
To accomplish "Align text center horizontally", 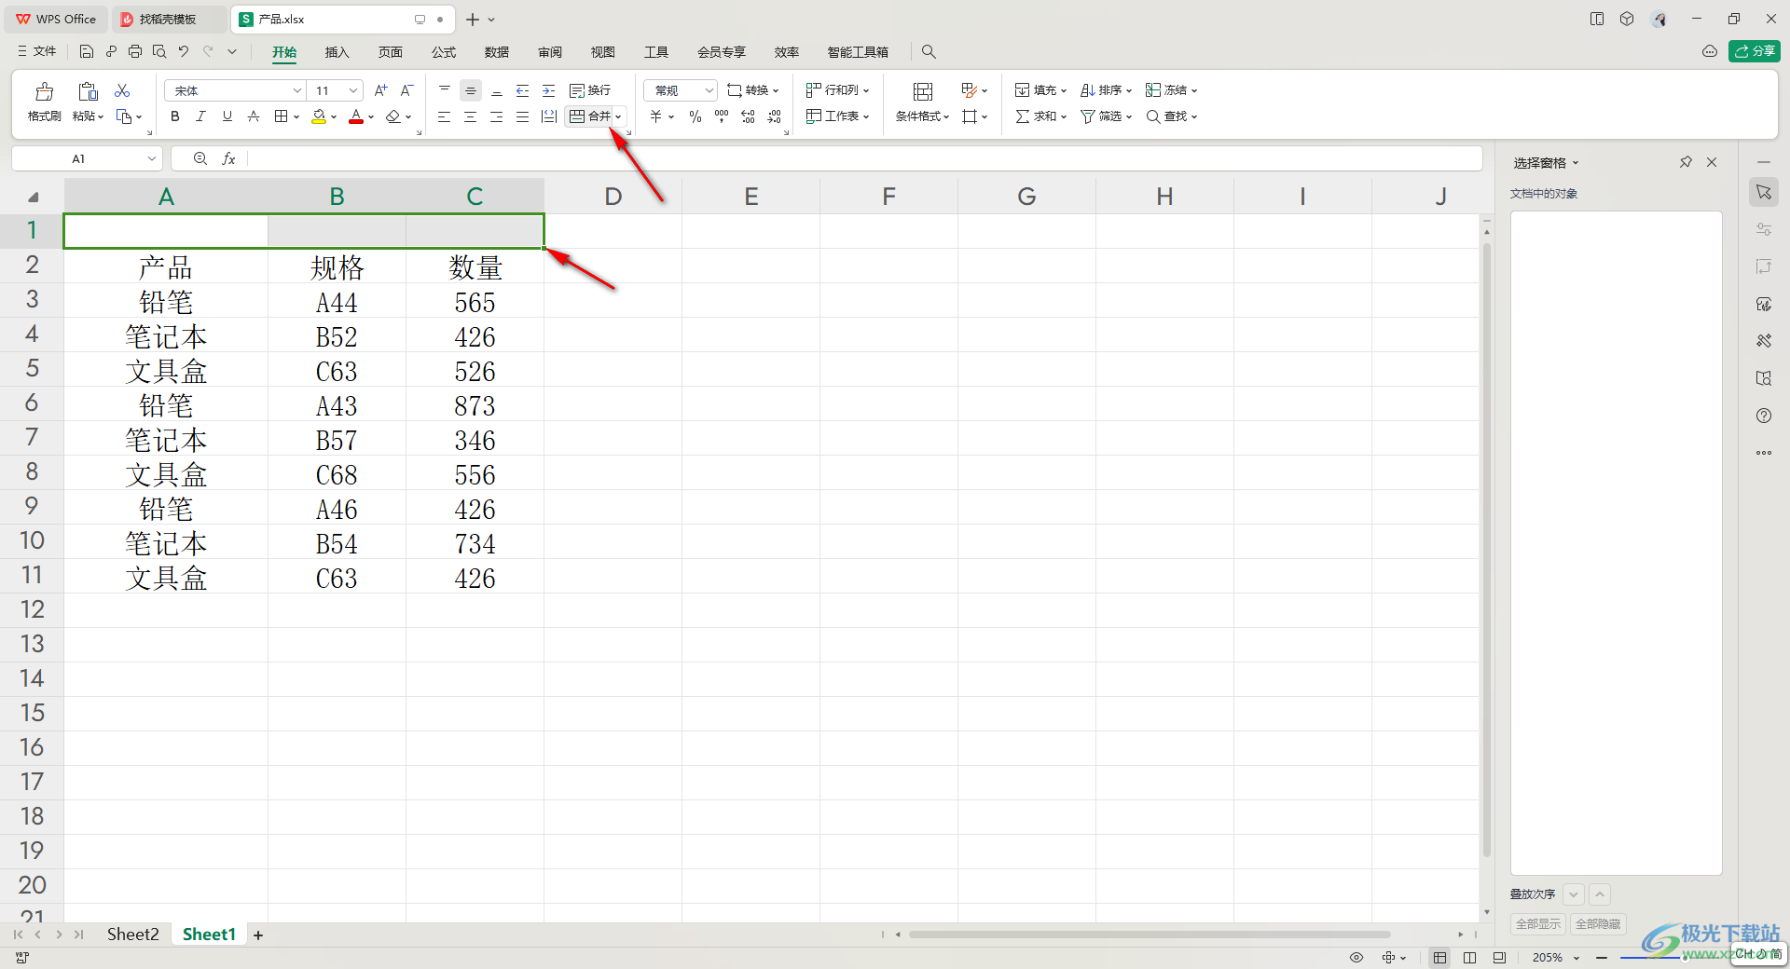I will click(471, 116).
